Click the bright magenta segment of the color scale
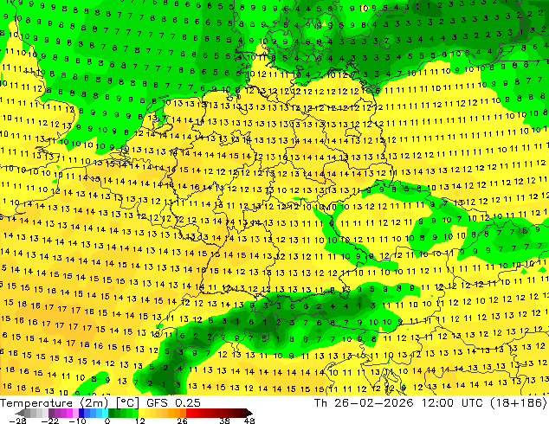The image size is (549, 424). click(x=69, y=413)
